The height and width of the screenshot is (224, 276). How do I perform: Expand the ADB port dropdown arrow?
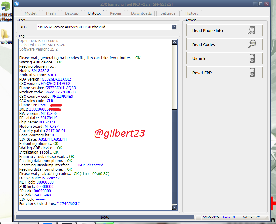[174, 27]
